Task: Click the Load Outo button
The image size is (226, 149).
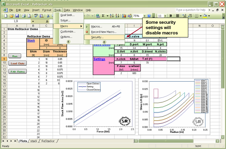Action: tap(18, 63)
